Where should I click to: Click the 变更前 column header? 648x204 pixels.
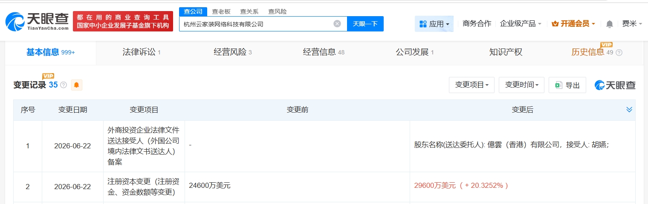pyautogui.click(x=298, y=110)
